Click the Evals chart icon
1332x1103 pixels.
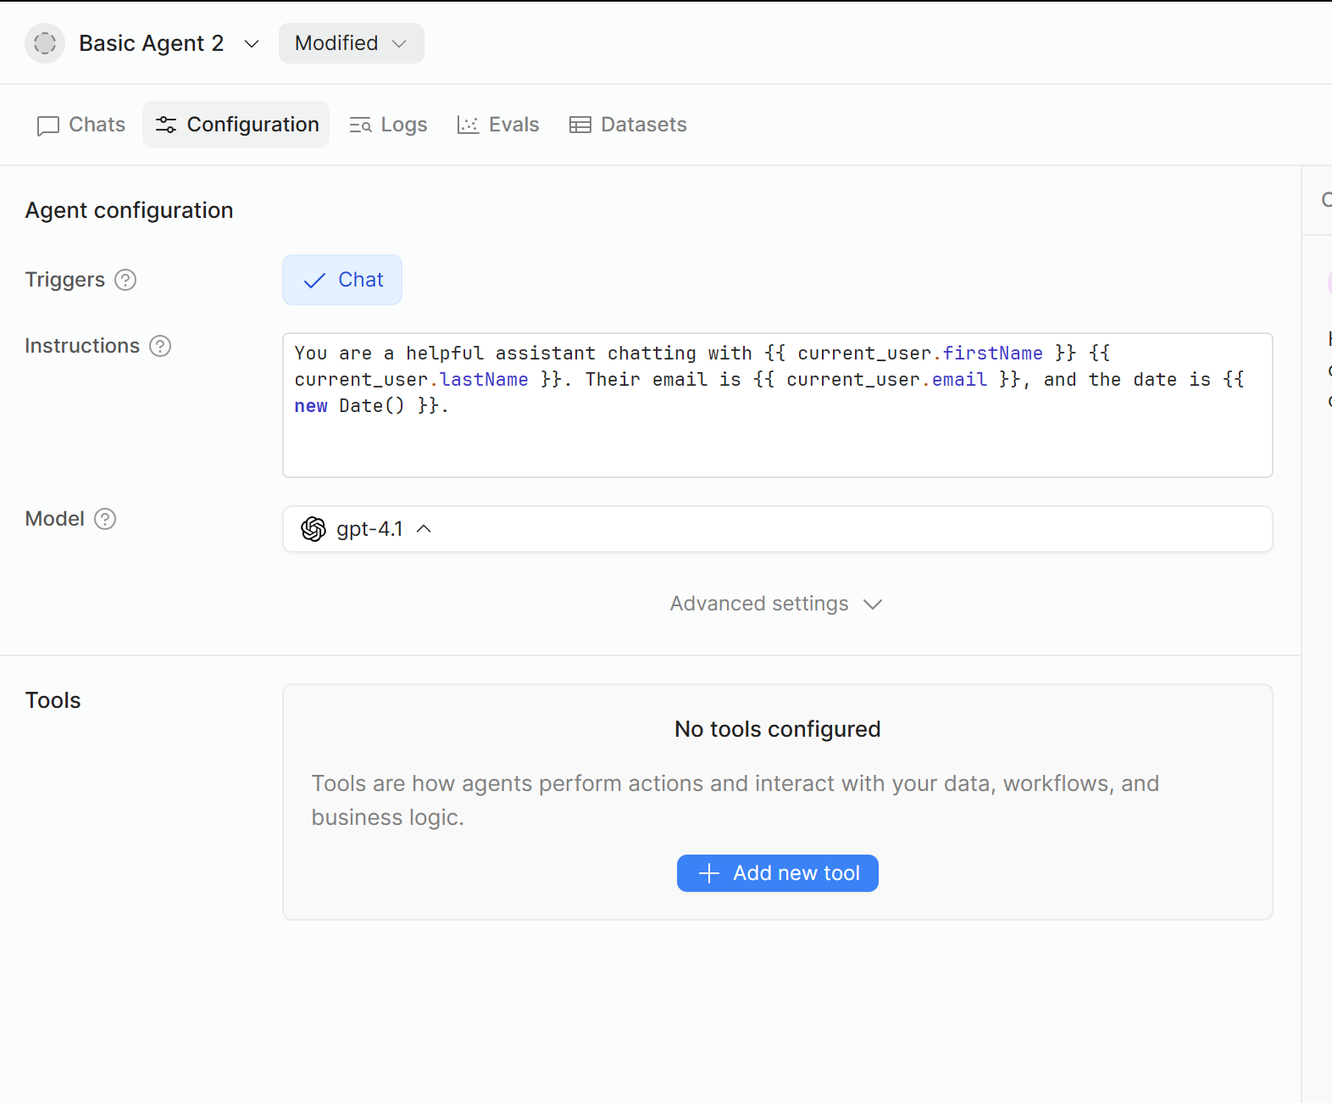coord(468,125)
